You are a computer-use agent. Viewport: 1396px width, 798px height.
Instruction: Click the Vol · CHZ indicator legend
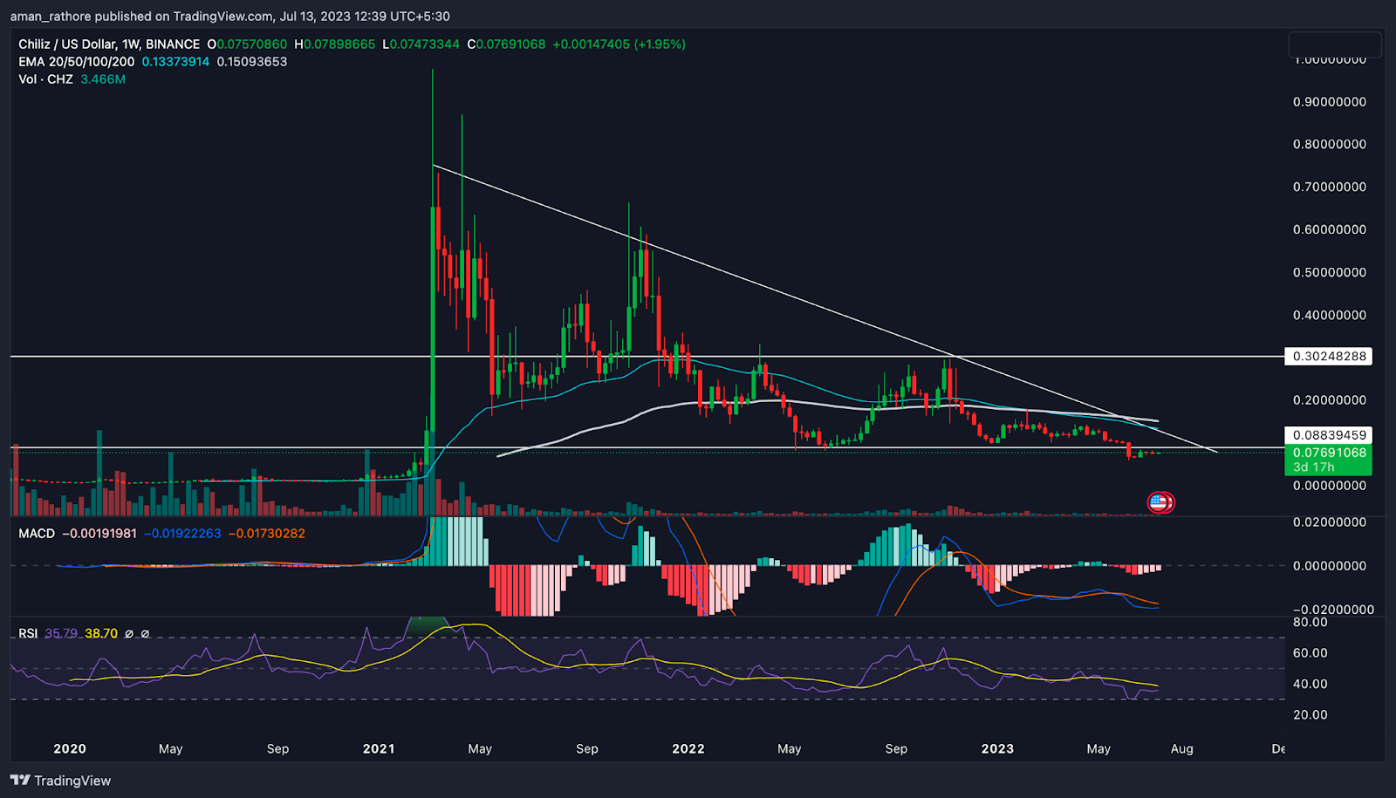[x=46, y=78]
